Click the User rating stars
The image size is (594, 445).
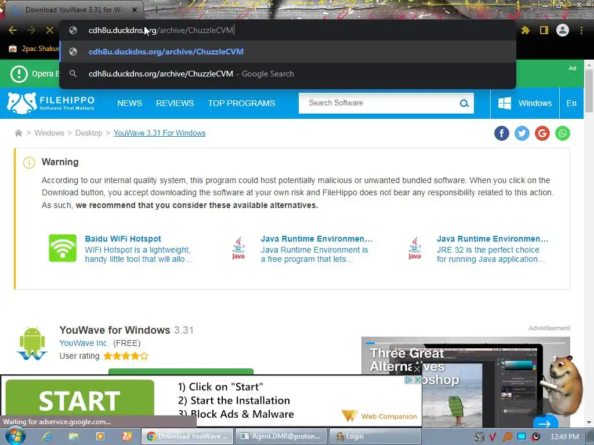[126, 356]
